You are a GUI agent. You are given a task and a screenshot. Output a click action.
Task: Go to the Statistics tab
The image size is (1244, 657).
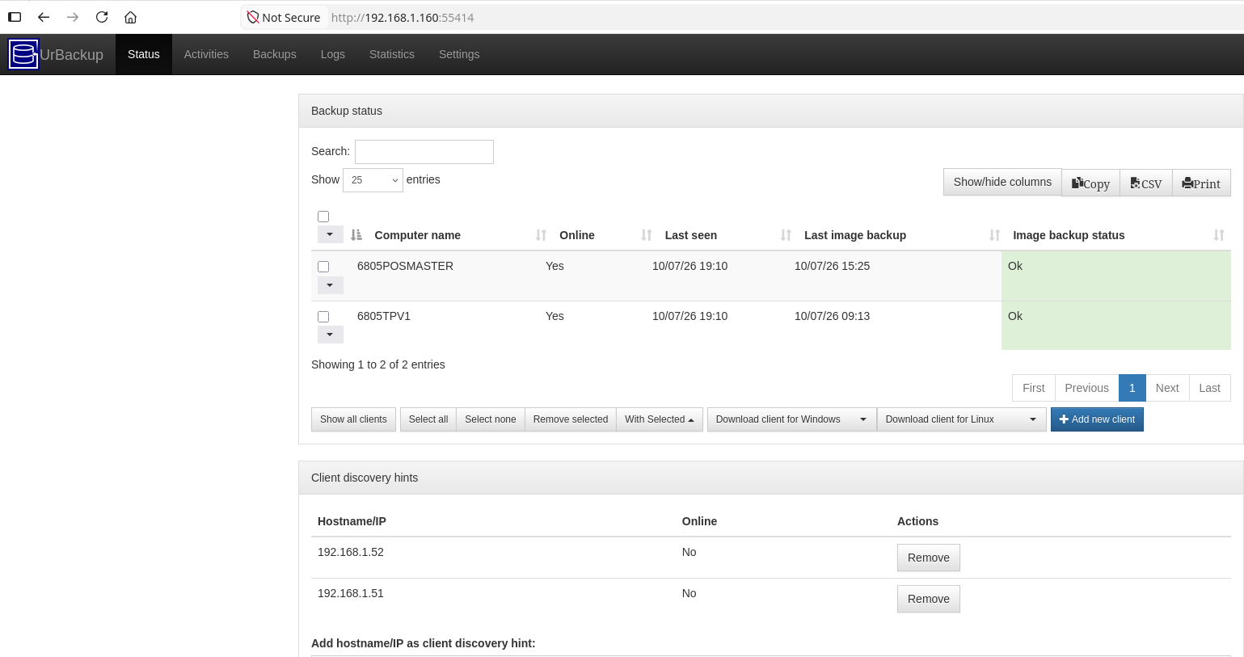coord(392,54)
